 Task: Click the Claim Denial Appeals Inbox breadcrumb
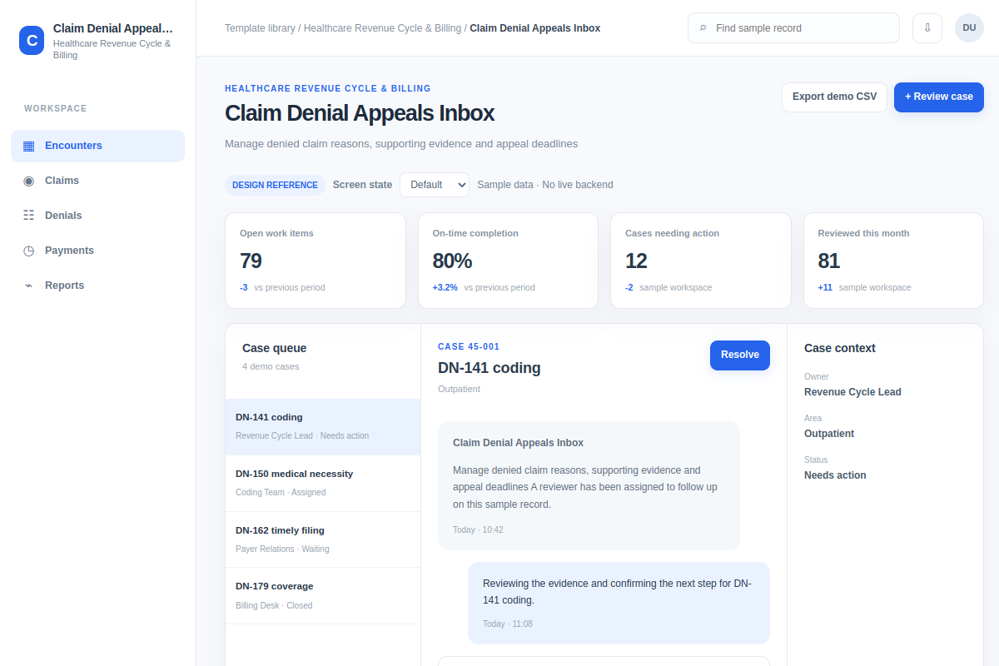tap(534, 28)
